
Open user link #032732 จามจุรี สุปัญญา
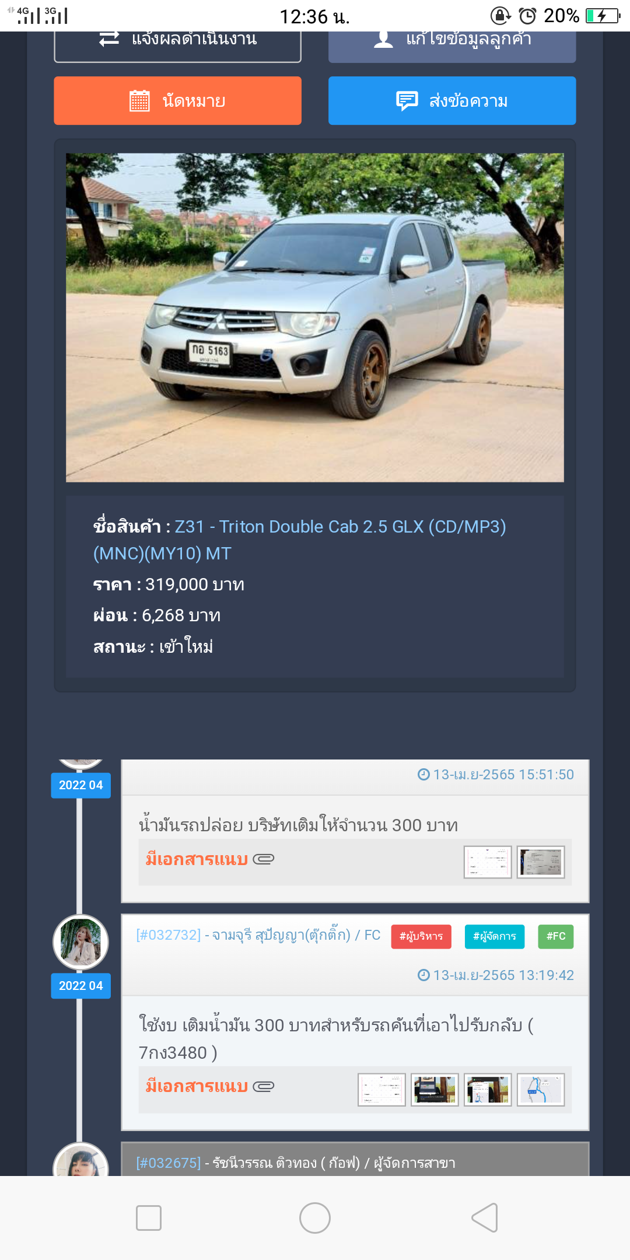(x=258, y=935)
